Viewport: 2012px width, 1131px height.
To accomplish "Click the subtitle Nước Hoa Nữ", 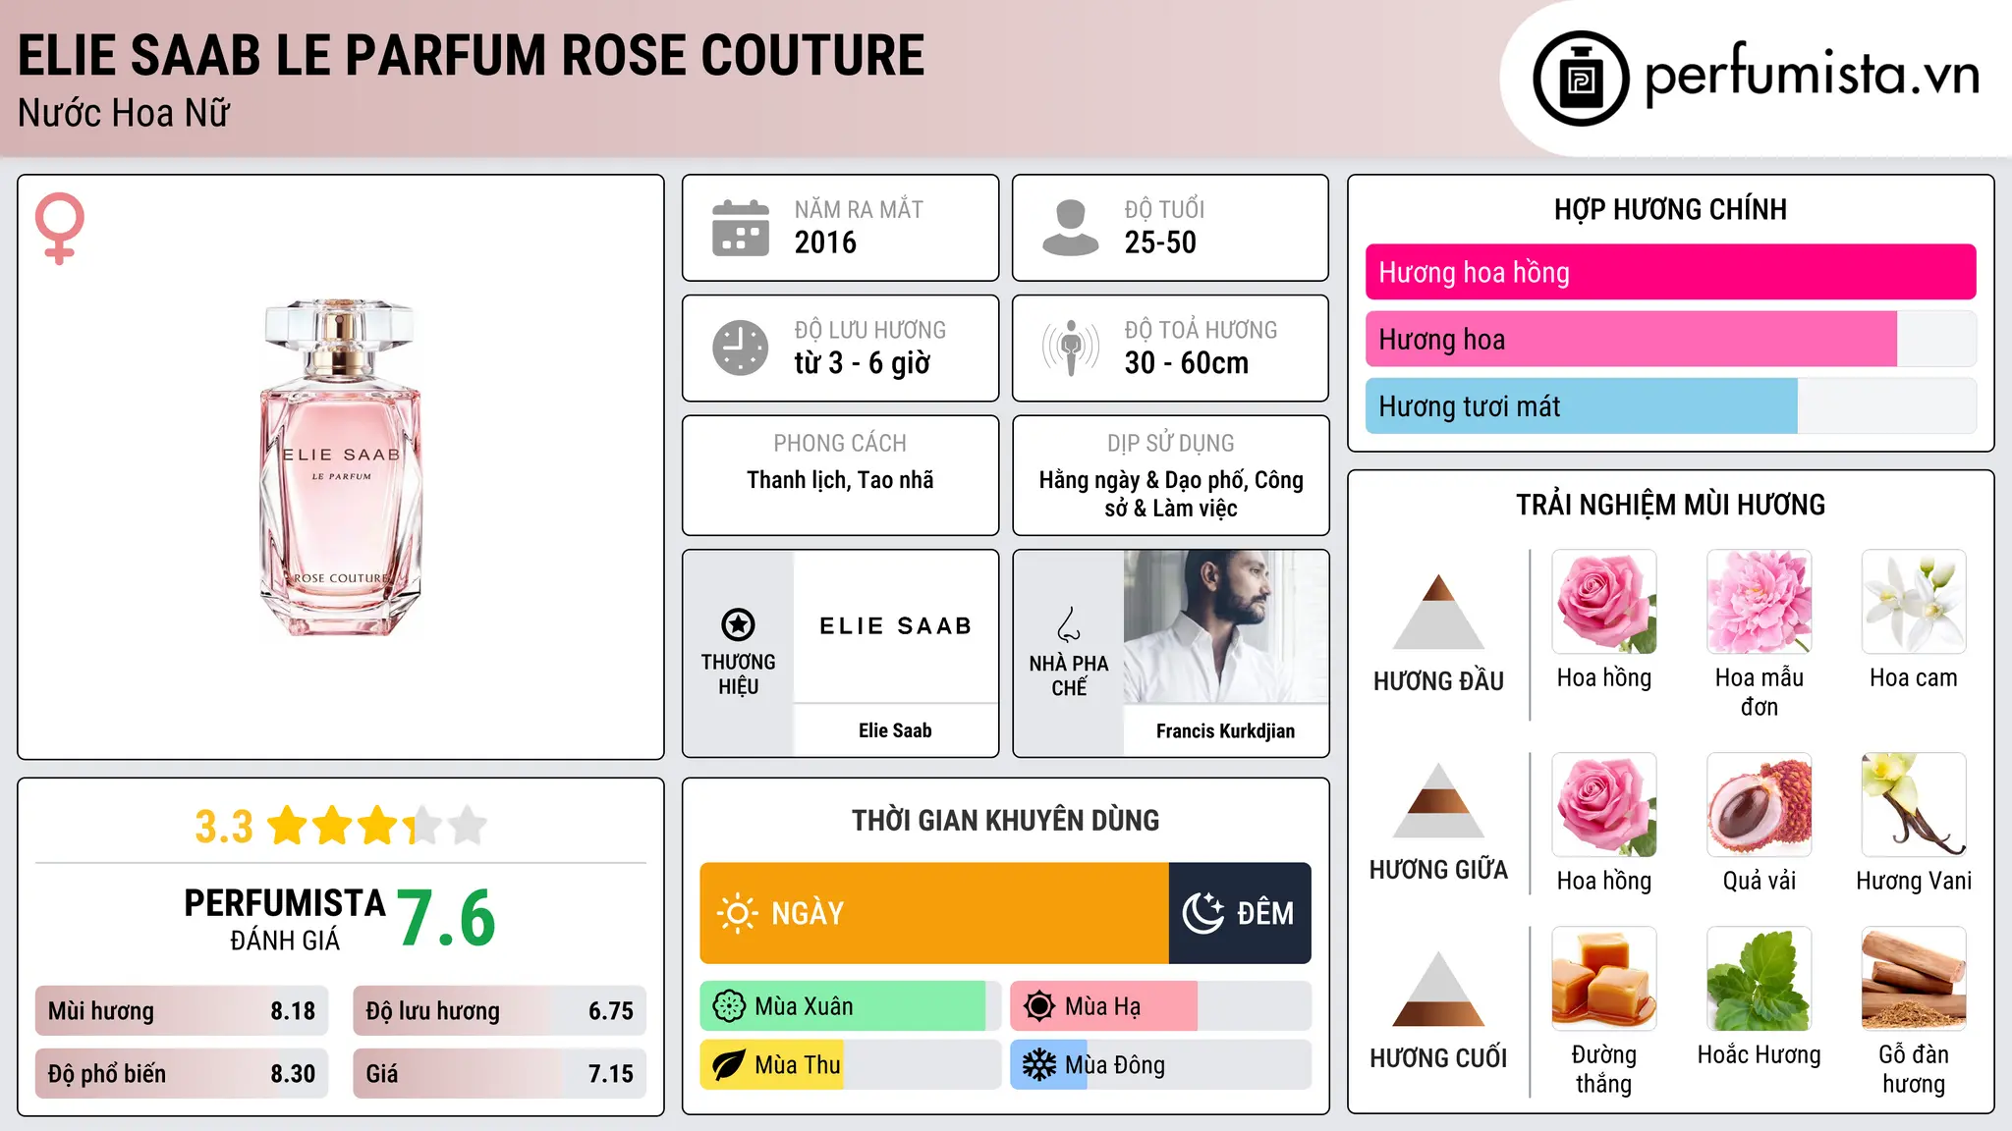I will [x=124, y=113].
